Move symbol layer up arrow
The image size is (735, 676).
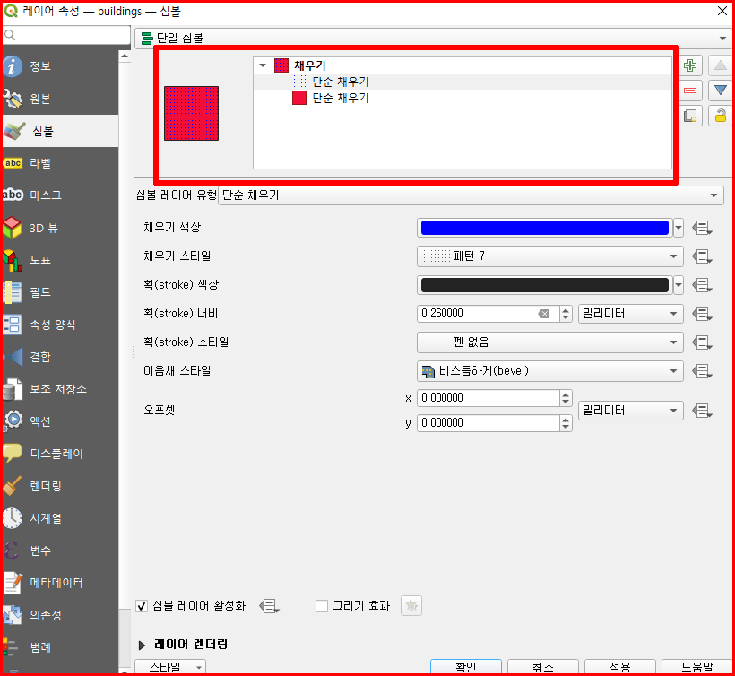point(721,65)
